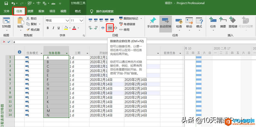Open Predecessors (前置任务) column filter arrow
This screenshot has width=256, height=127.
point(180,53)
